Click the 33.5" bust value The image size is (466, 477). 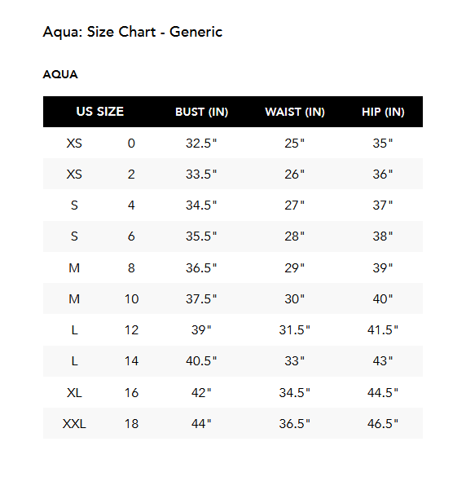(201, 174)
